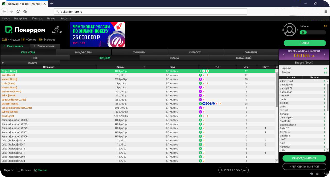The height and width of the screenshot is (177, 330).
Task: Click the table list refresh icon
Action: pyautogui.click(x=277, y=67)
